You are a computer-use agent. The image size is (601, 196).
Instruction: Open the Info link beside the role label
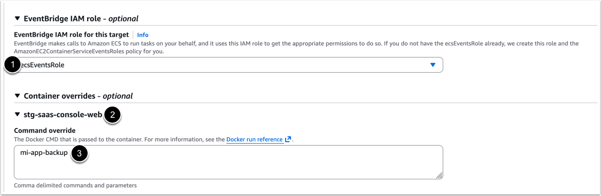tap(143, 35)
